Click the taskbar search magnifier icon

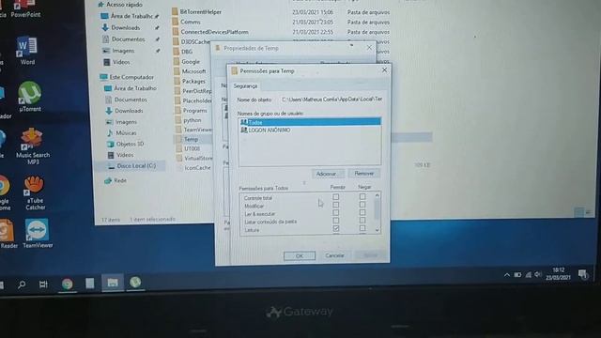pyautogui.click(x=22, y=284)
